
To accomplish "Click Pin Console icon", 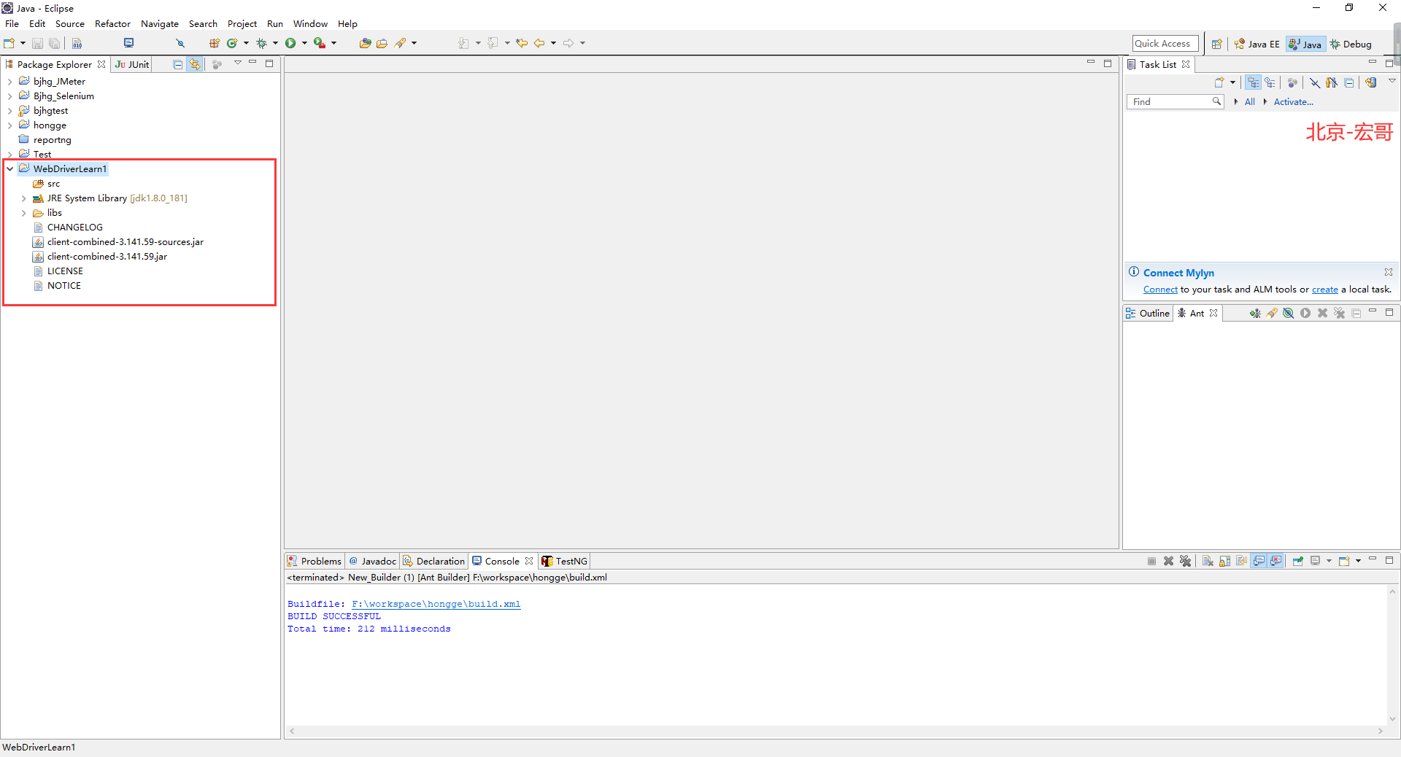I will coord(1298,561).
